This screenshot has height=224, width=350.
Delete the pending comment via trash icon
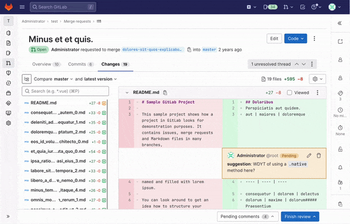pyautogui.click(x=318, y=156)
